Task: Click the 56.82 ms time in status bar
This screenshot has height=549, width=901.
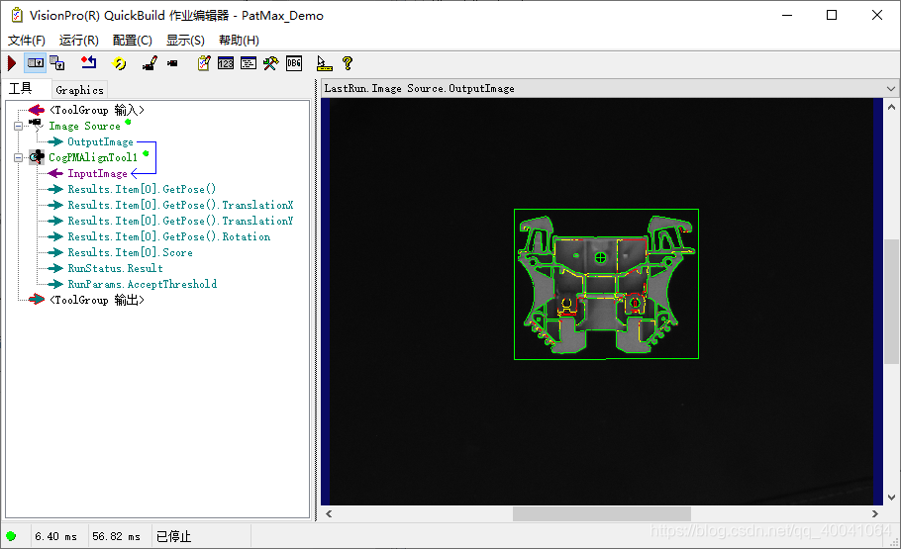Action: tap(116, 536)
